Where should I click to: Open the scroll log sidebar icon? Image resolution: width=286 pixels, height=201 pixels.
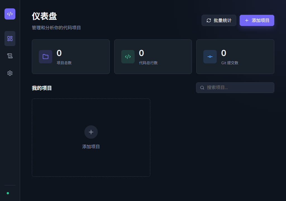click(x=10, y=56)
